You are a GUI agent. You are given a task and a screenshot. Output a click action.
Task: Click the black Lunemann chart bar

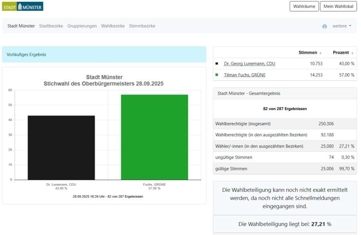pos(61,148)
